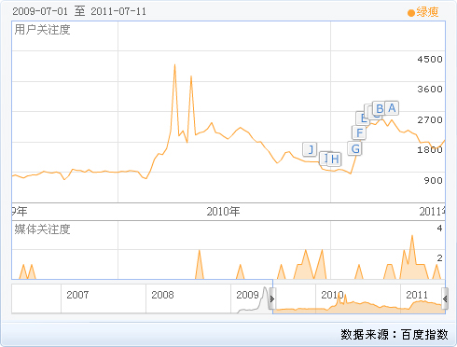Click the selected range in the overview timeline
Screen dimensions: 457x347
pyautogui.click(x=358, y=297)
